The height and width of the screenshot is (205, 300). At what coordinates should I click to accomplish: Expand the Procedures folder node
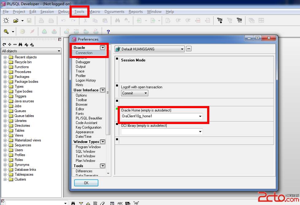click(x=5, y=72)
